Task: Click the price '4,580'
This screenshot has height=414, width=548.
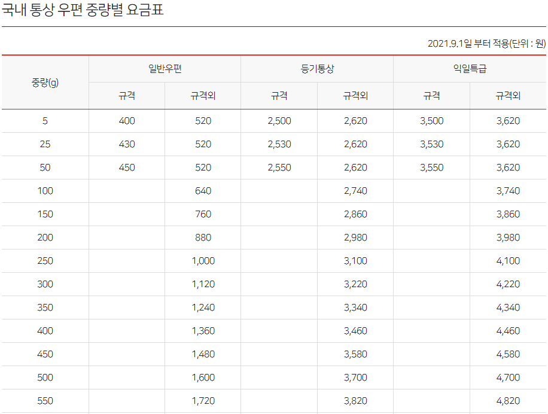Action: tap(508, 354)
